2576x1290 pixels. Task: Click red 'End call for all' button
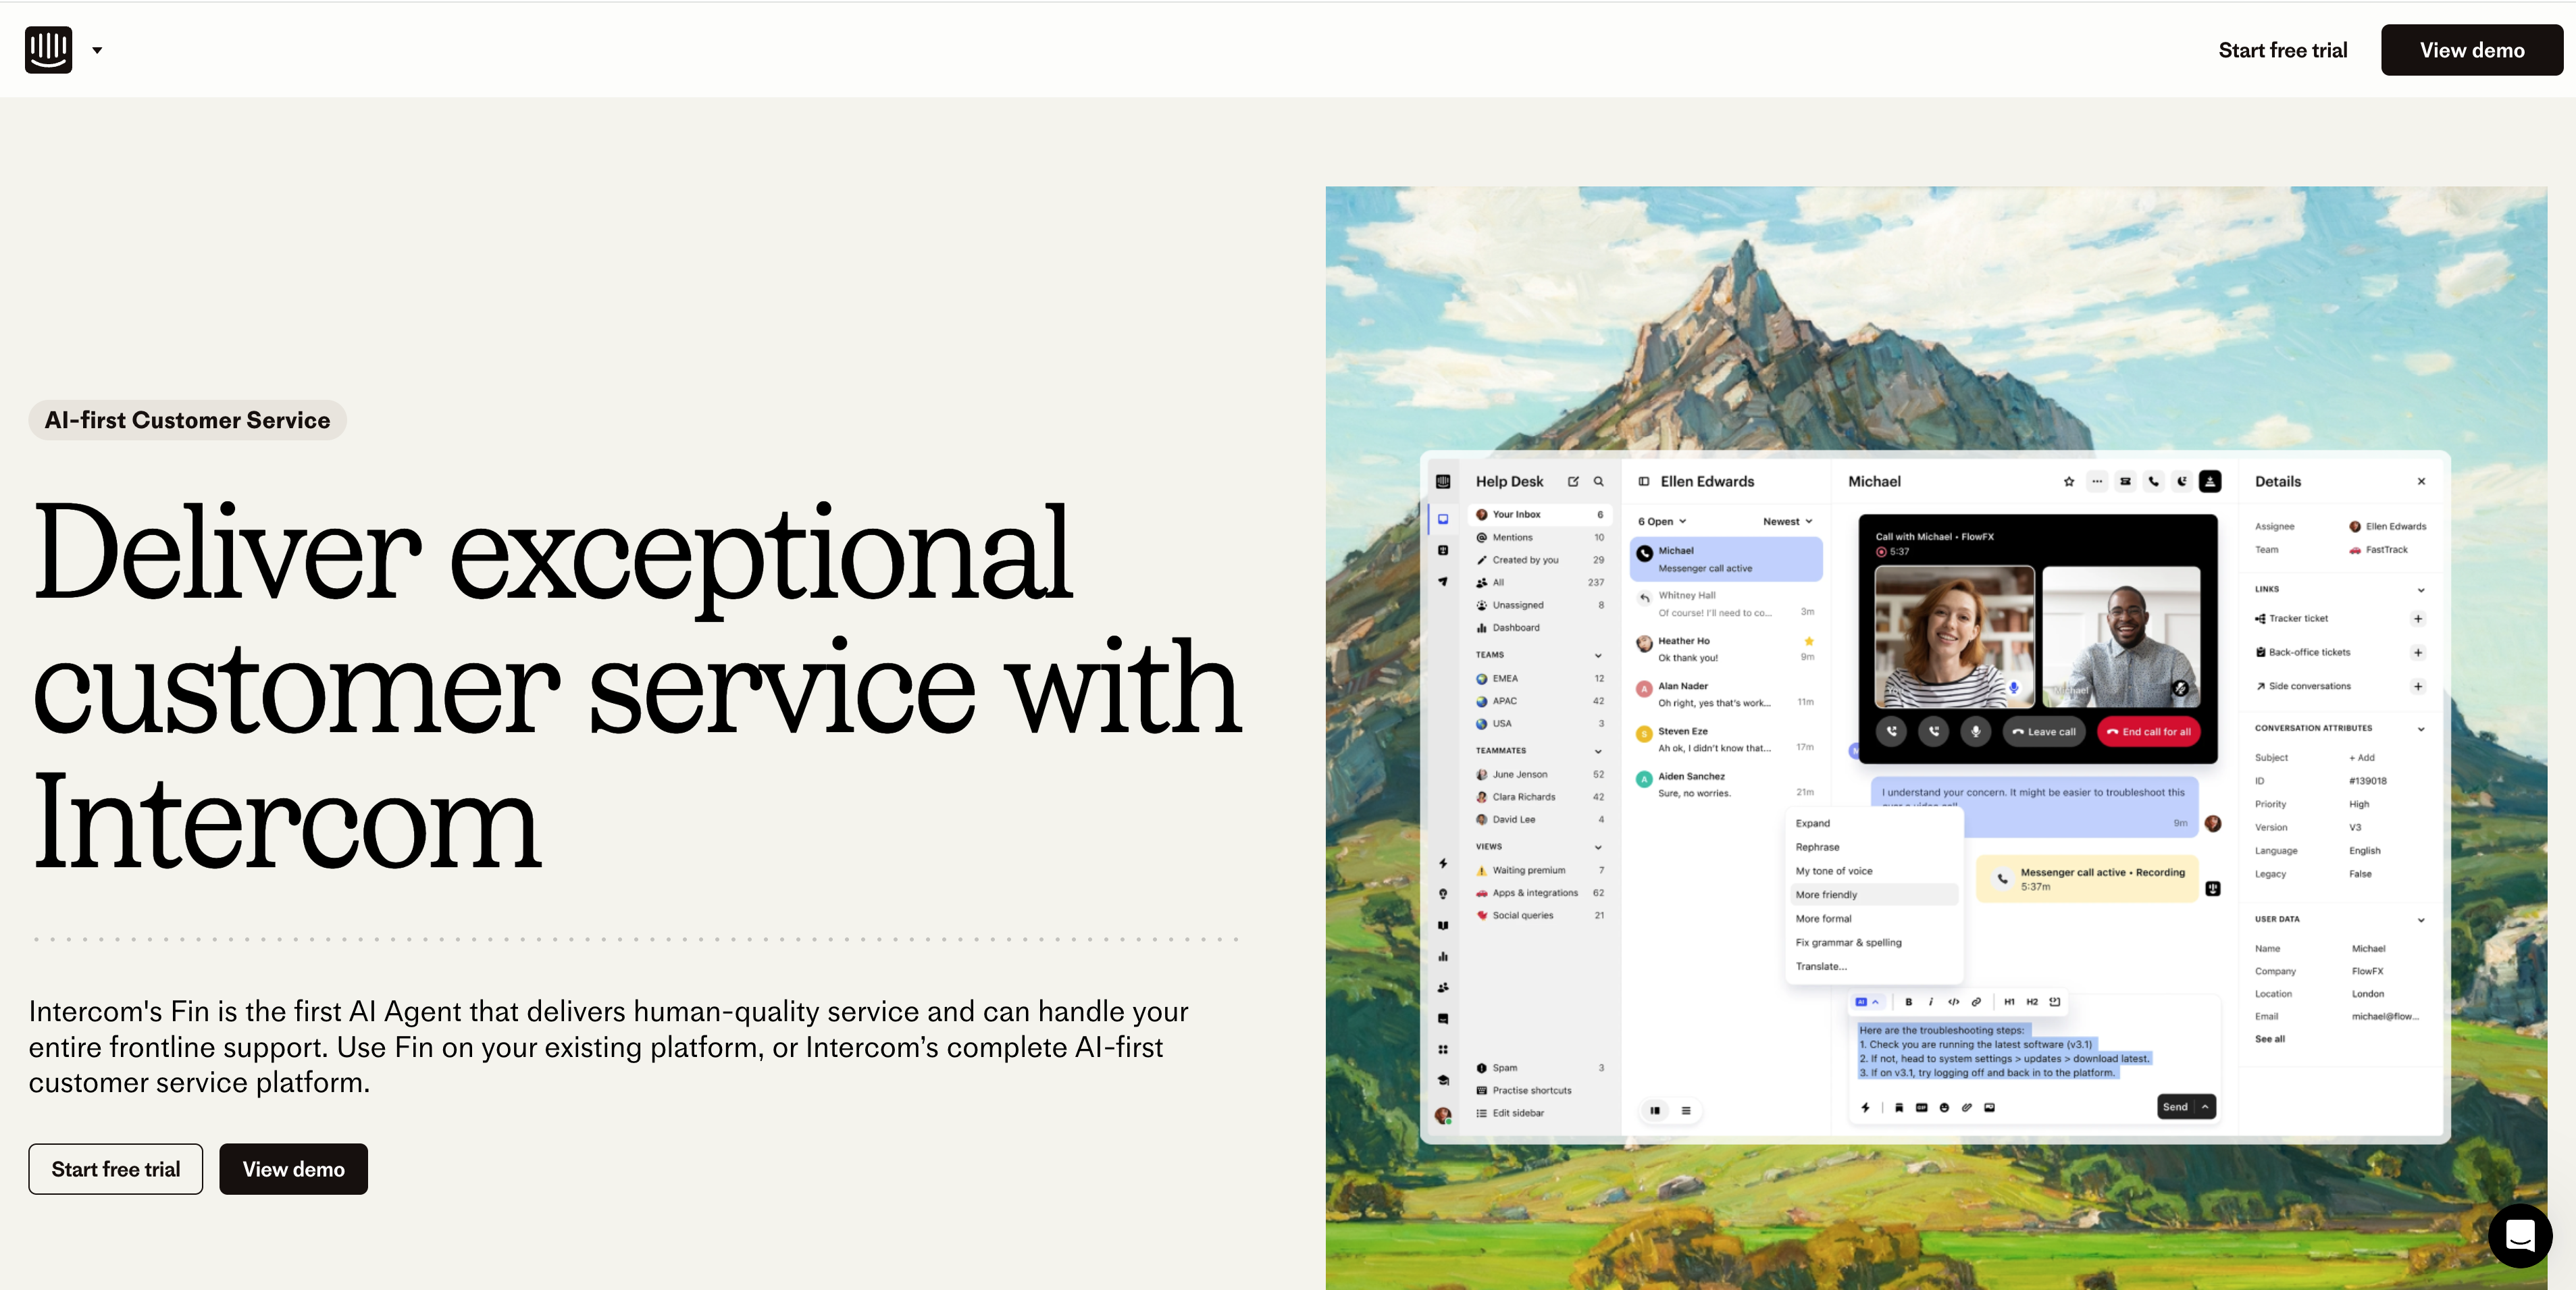[2148, 732]
